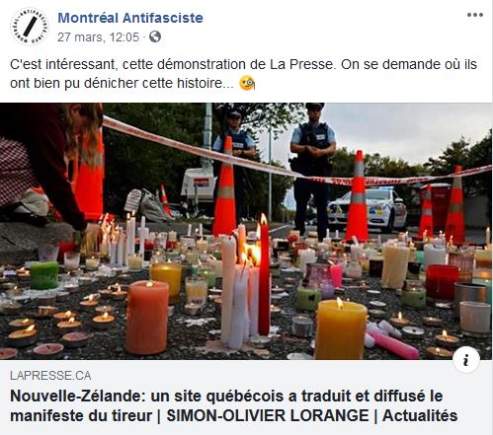Click the police officer standing in the photo
The image size is (493, 435).
tap(313, 170)
